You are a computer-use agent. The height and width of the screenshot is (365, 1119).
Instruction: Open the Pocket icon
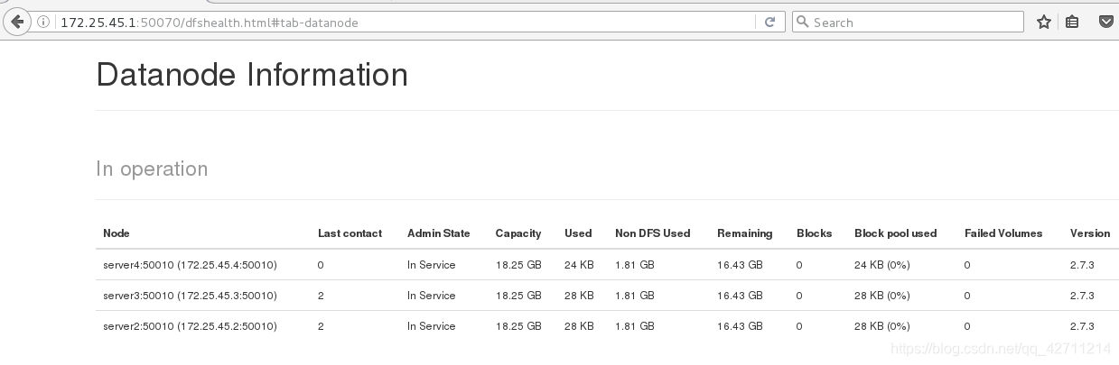click(x=1106, y=23)
